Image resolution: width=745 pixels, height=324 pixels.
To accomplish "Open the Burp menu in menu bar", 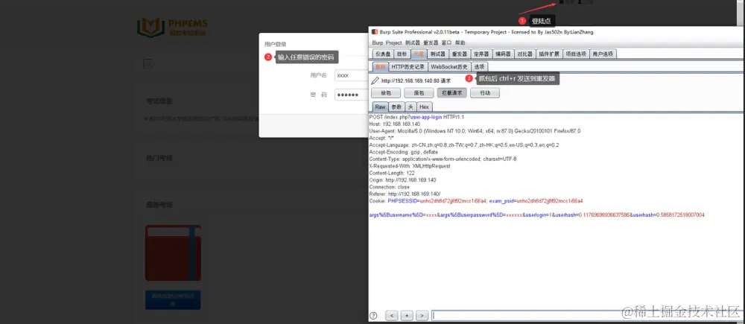I will (x=377, y=42).
